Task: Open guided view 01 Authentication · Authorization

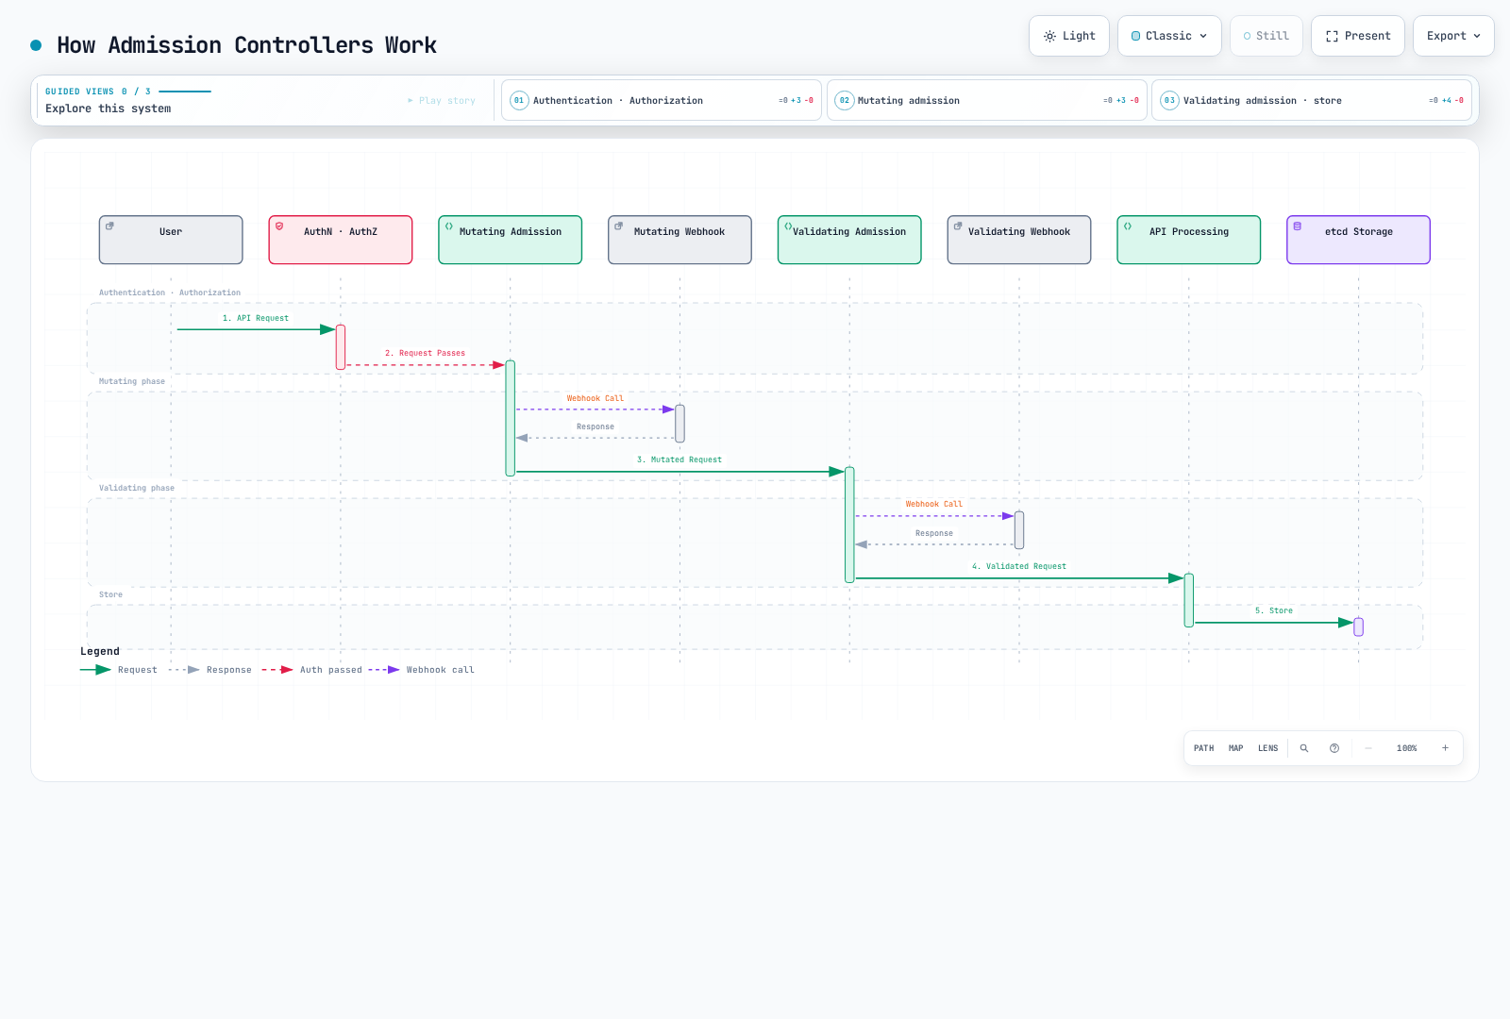Action: tap(661, 100)
